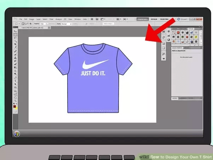The image size is (213, 160).
Task: Toggle Quick Mask mode at toolbox bottom
Action: pyautogui.click(x=15, y=111)
